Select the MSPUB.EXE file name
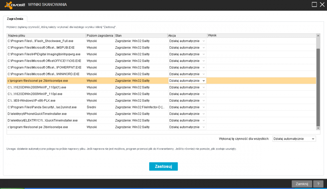Viewport: 327px width, 189px height. point(41,48)
